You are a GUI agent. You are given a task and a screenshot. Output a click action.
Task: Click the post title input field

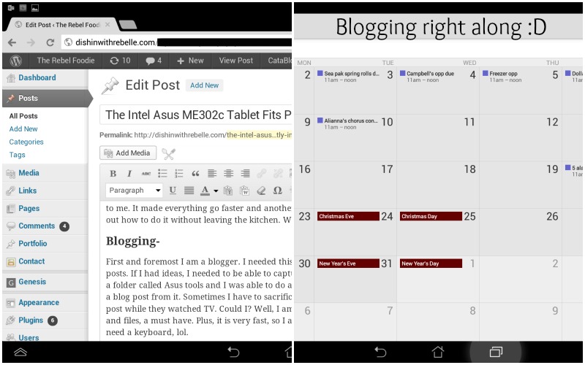click(195, 115)
